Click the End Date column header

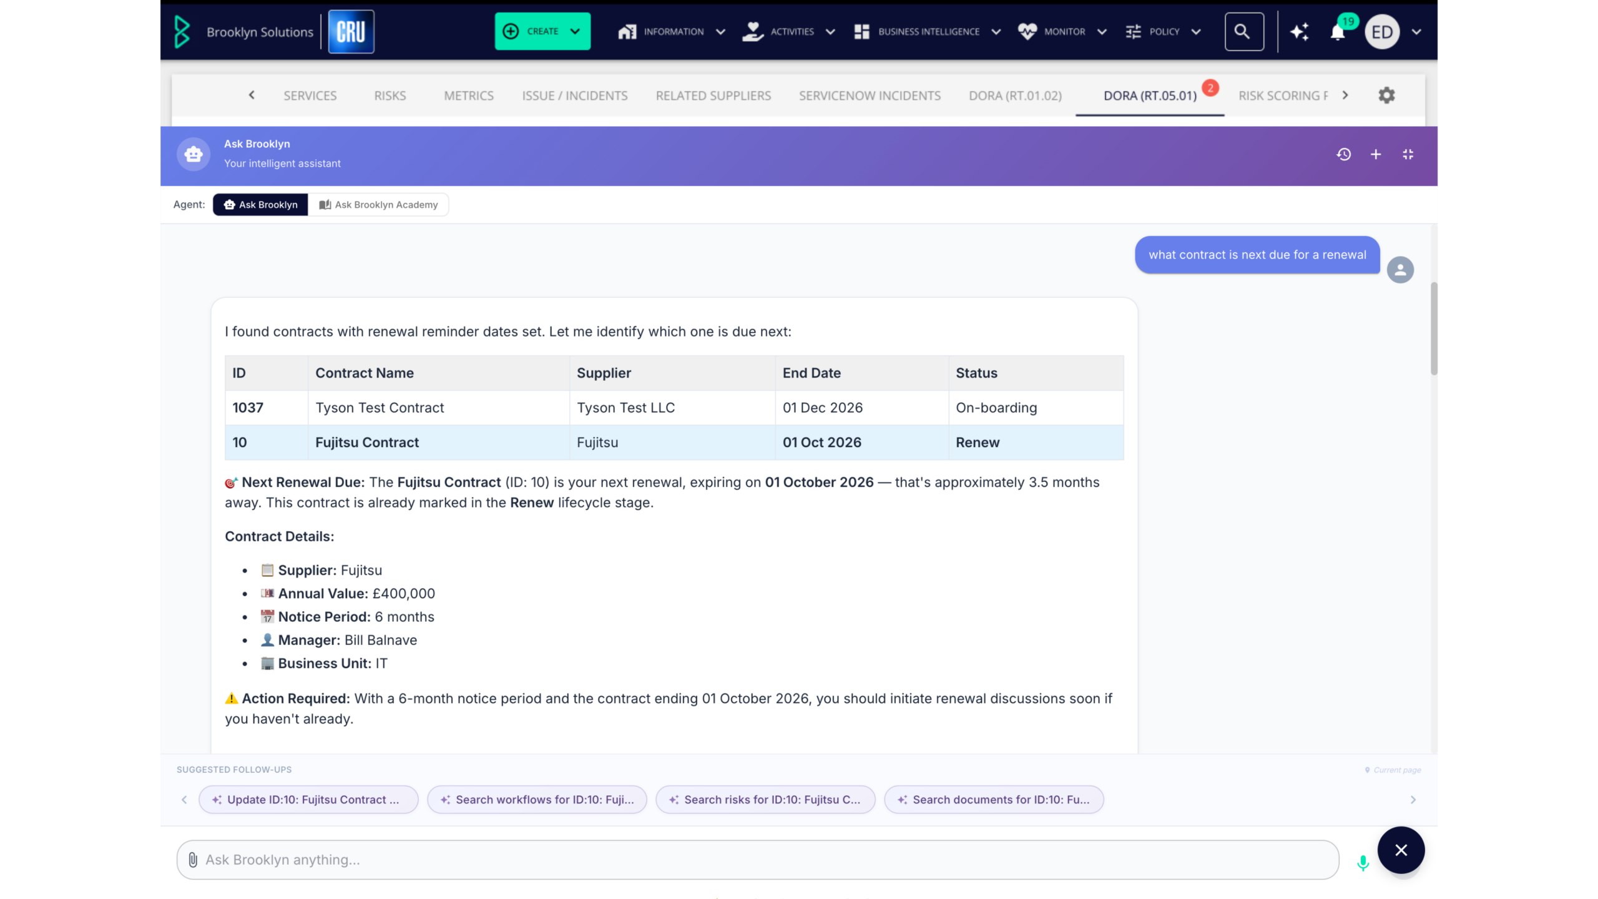point(862,373)
